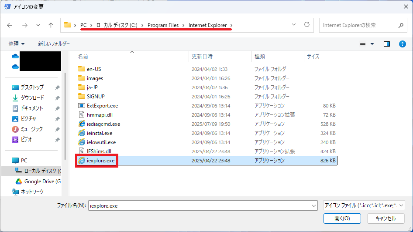Select ピクチャ in navigation pane
Image resolution: width=413 pixels, height=232 pixels.
click(28, 119)
